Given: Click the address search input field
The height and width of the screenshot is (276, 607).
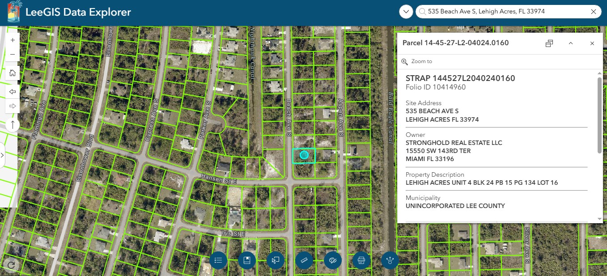Looking at the screenshot, I should click(x=505, y=12).
